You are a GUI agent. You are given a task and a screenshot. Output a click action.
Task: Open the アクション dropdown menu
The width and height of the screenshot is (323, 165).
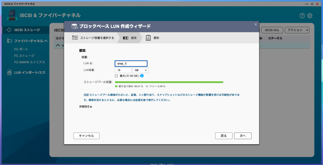297,30
